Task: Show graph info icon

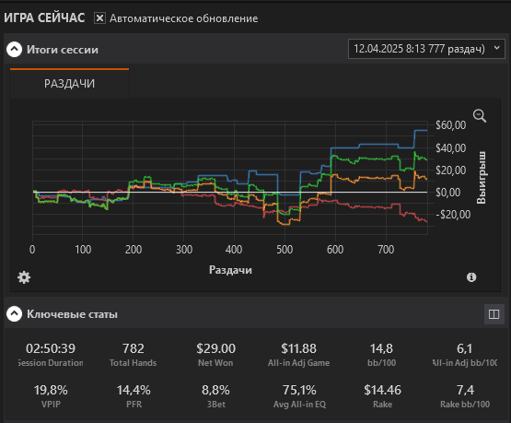Action: 471,277
